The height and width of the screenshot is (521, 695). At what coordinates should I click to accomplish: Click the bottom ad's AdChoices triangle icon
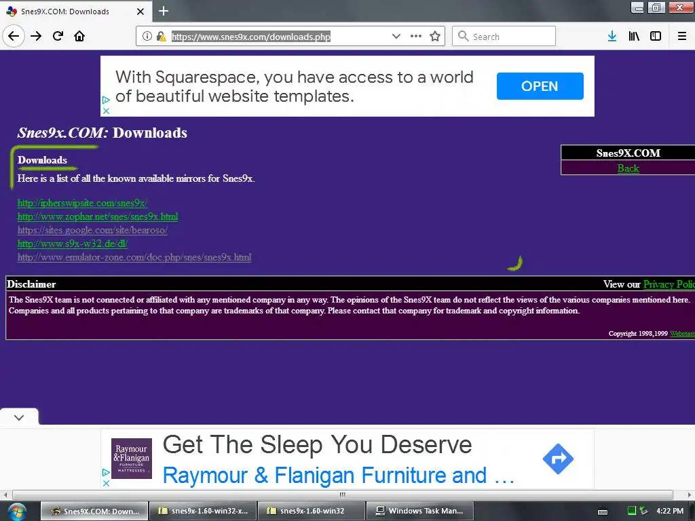(106, 472)
